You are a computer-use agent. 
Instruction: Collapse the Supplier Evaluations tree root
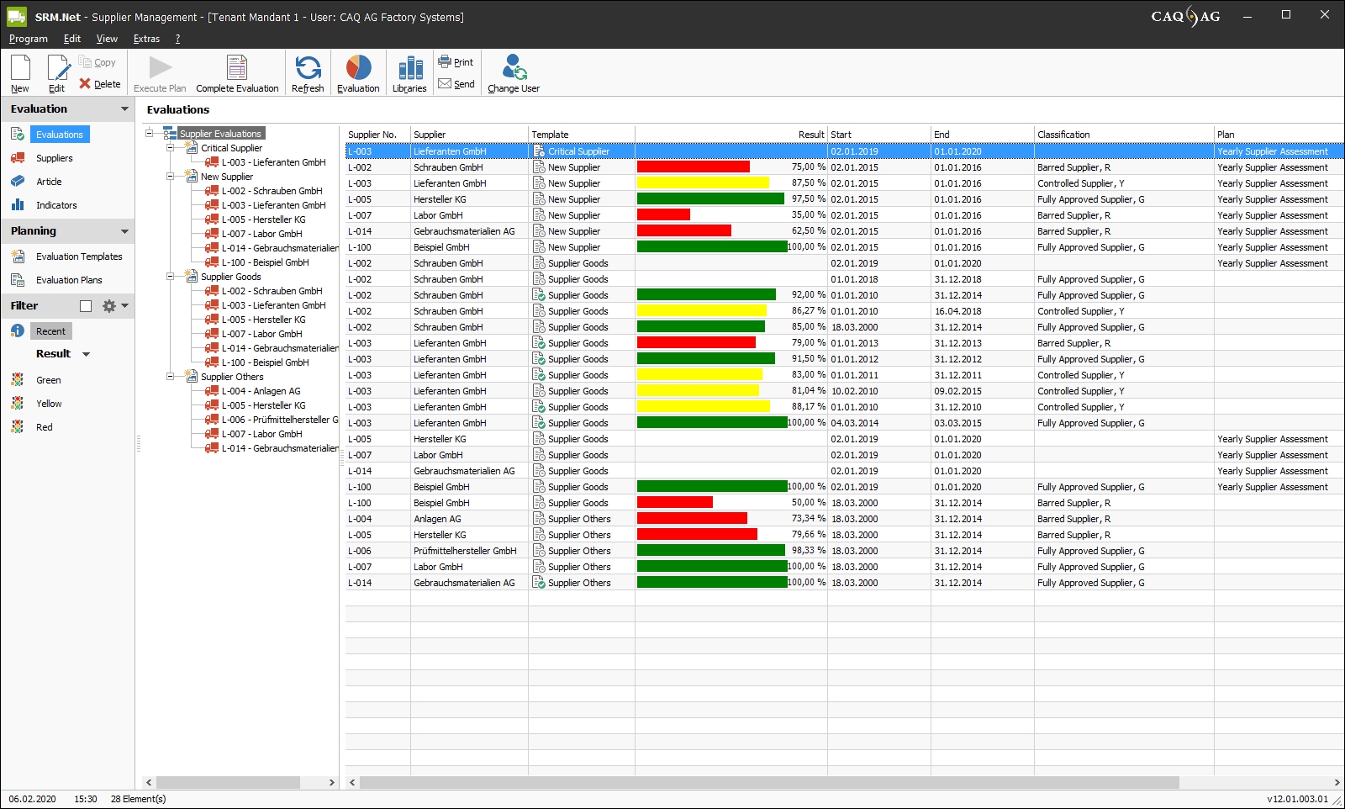(x=150, y=133)
